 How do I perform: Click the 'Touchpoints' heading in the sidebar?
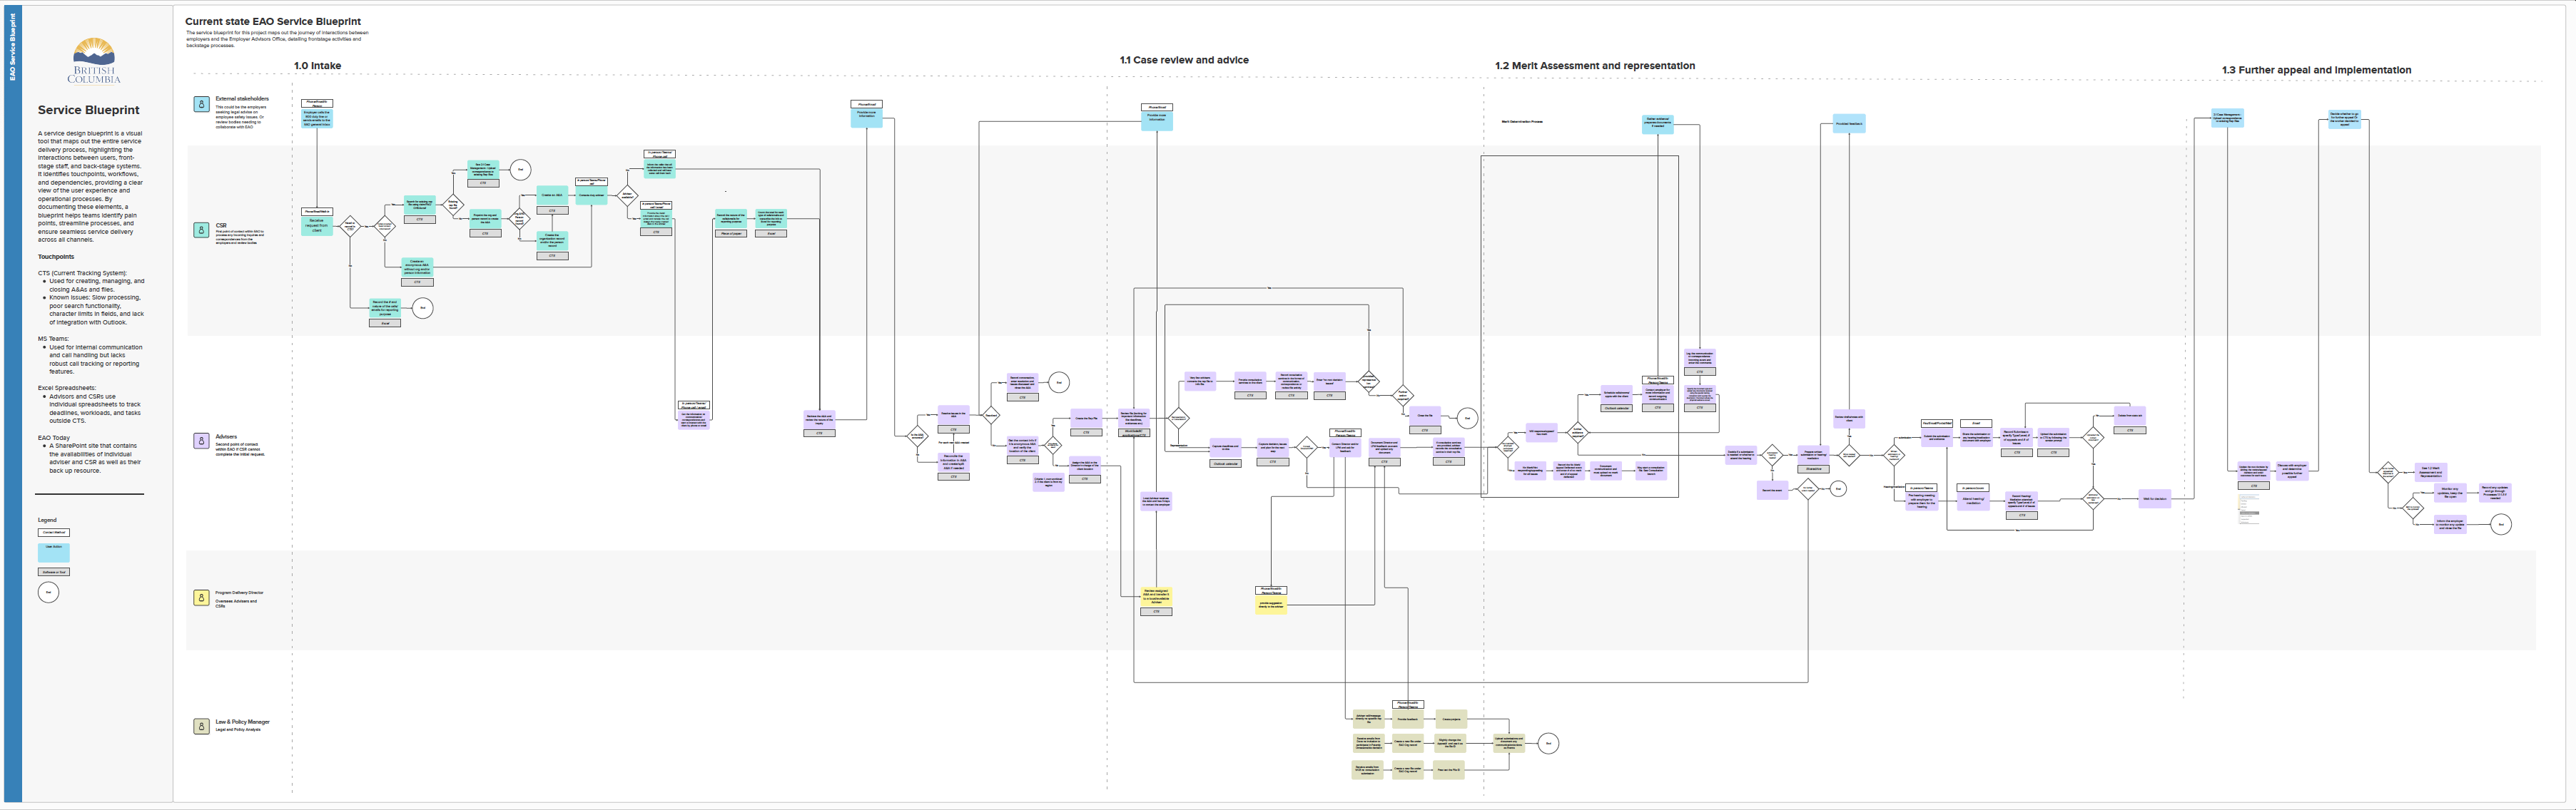(56, 257)
